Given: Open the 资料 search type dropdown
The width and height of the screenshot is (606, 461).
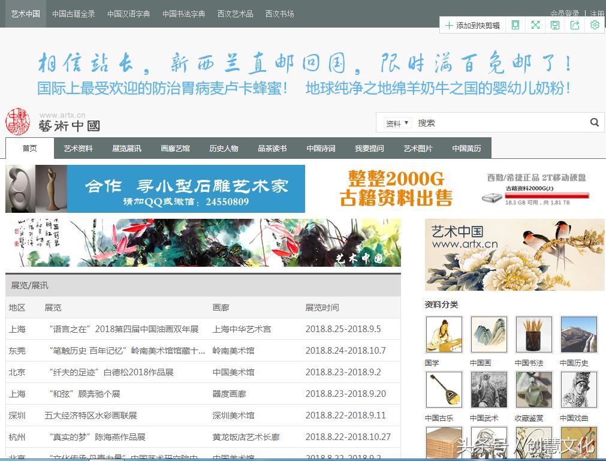Looking at the screenshot, I should 396,122.
